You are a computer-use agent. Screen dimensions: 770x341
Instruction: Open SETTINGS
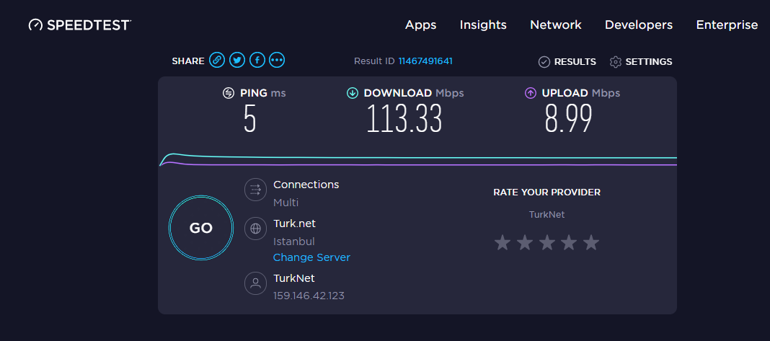click(x=649, y=62)
